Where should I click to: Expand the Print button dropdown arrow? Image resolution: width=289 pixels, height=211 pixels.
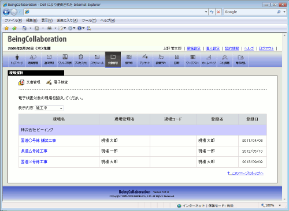[x=55, y=28]
